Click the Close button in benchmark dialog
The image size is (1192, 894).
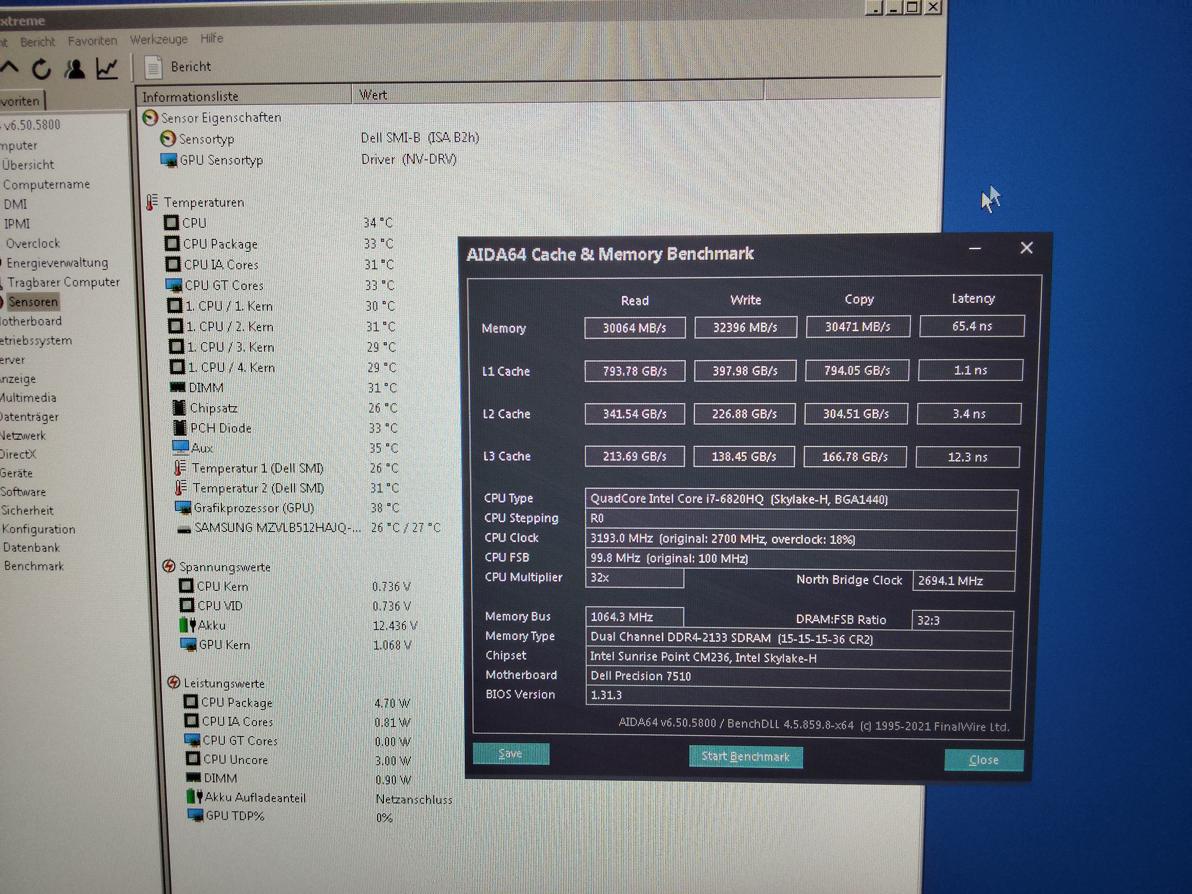coord(984,760)
